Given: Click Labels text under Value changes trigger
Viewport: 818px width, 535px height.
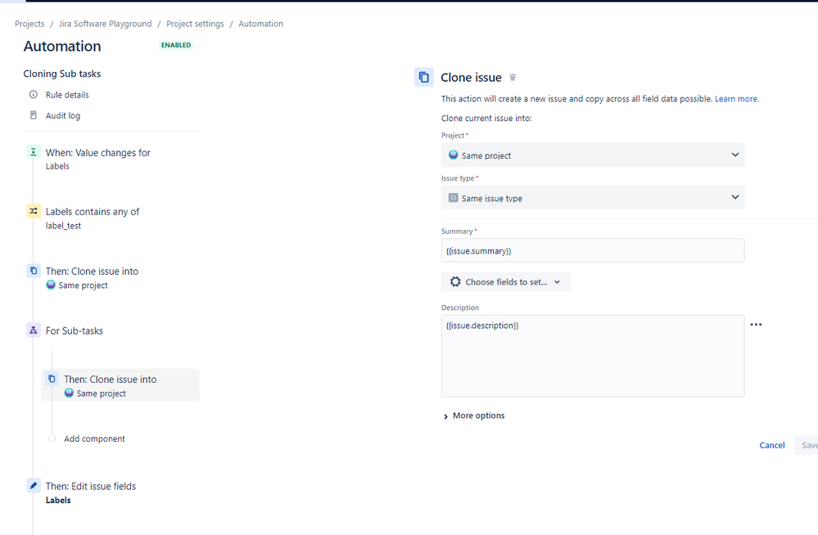Looking at the screenshot, I should (x=57, y=166).
